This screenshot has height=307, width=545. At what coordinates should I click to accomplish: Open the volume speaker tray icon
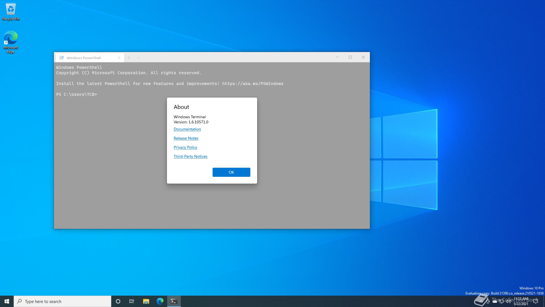[508, 301]
